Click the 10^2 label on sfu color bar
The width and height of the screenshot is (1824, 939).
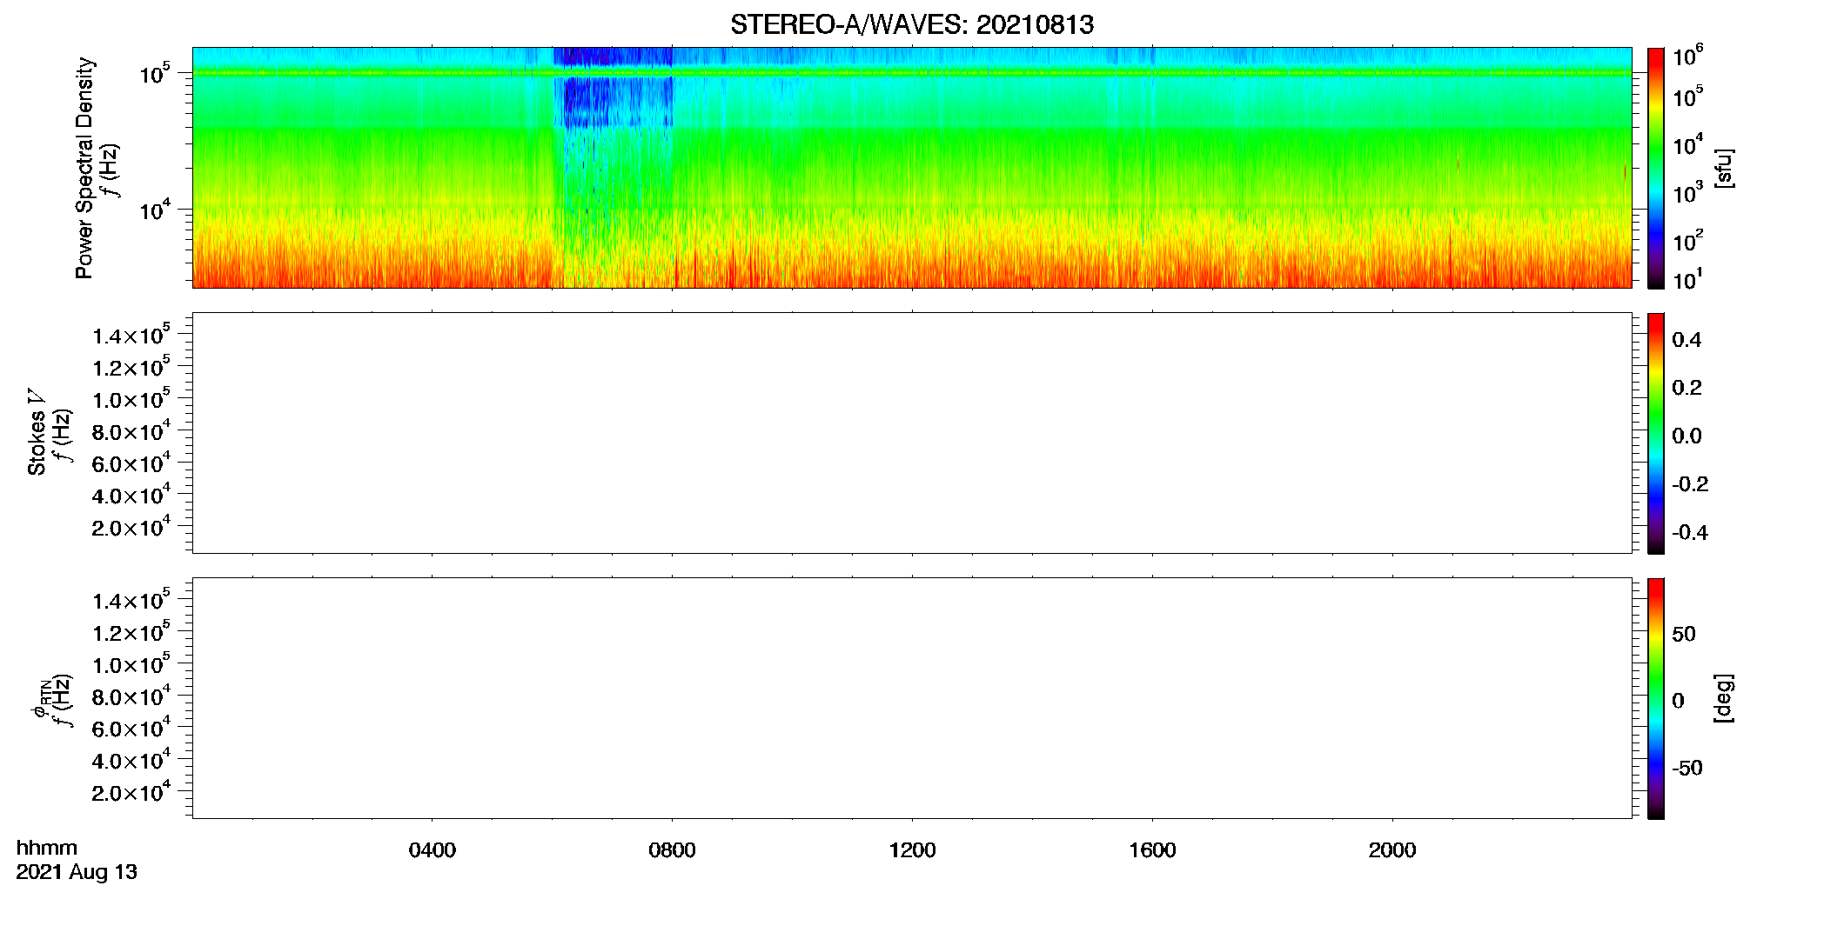coord(1687,239)
